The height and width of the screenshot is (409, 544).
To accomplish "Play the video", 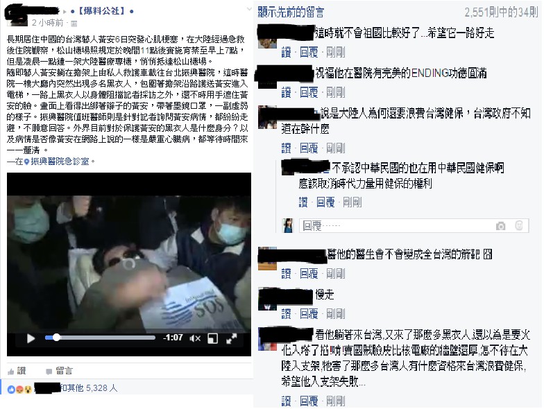I will [31, 338].
